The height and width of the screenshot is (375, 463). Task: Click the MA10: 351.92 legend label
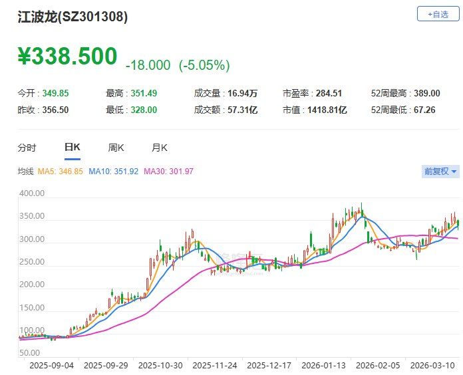point(113,172)
